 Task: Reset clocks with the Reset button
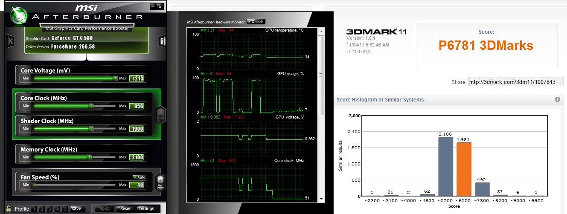click(125, 209)
